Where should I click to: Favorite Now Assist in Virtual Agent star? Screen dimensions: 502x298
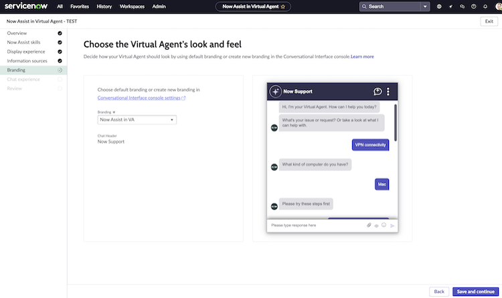[283, 7]
